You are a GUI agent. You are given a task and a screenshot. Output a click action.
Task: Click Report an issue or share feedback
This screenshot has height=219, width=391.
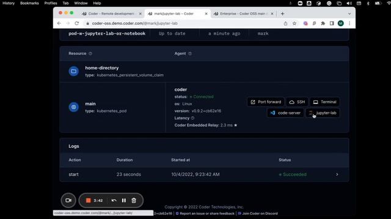(205, 214)
